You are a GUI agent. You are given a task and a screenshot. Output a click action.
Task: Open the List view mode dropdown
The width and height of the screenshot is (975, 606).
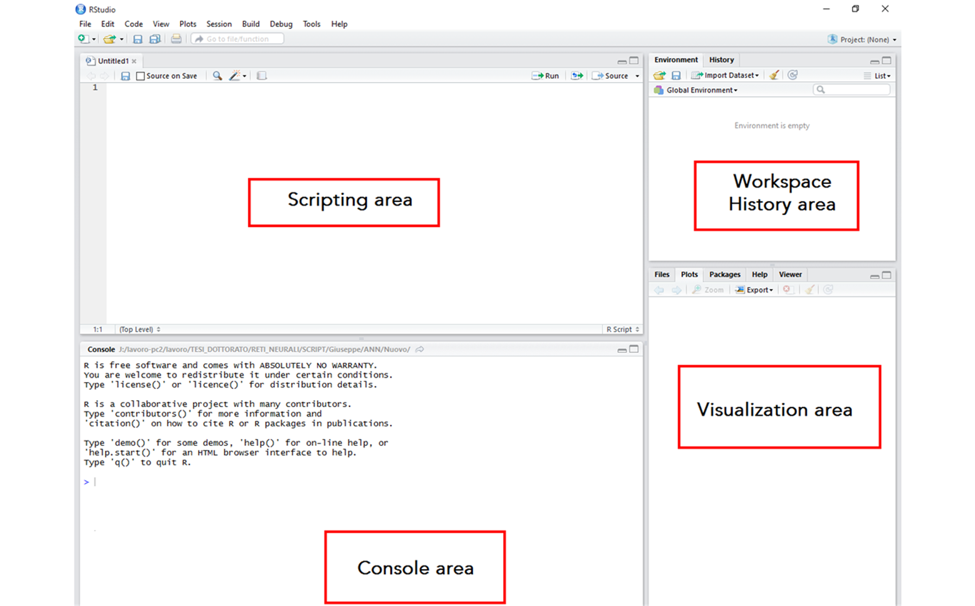pos(877,76)
